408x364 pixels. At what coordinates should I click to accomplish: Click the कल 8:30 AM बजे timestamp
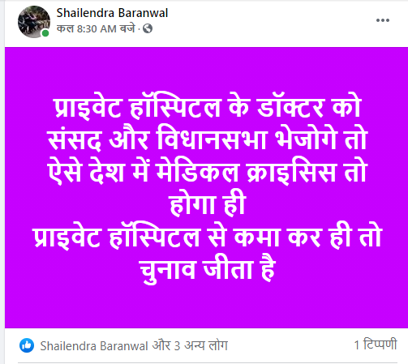96,28
